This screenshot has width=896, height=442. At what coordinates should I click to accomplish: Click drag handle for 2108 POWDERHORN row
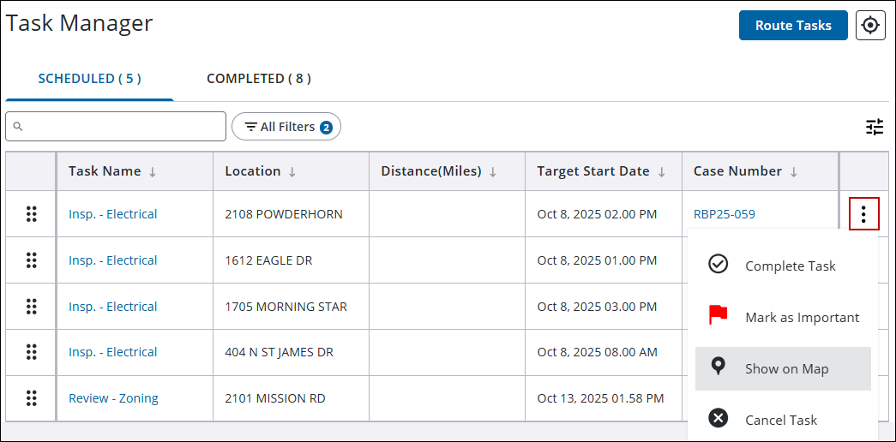tap(32, 214)
